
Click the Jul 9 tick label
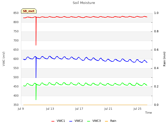(x=21, y=109)
